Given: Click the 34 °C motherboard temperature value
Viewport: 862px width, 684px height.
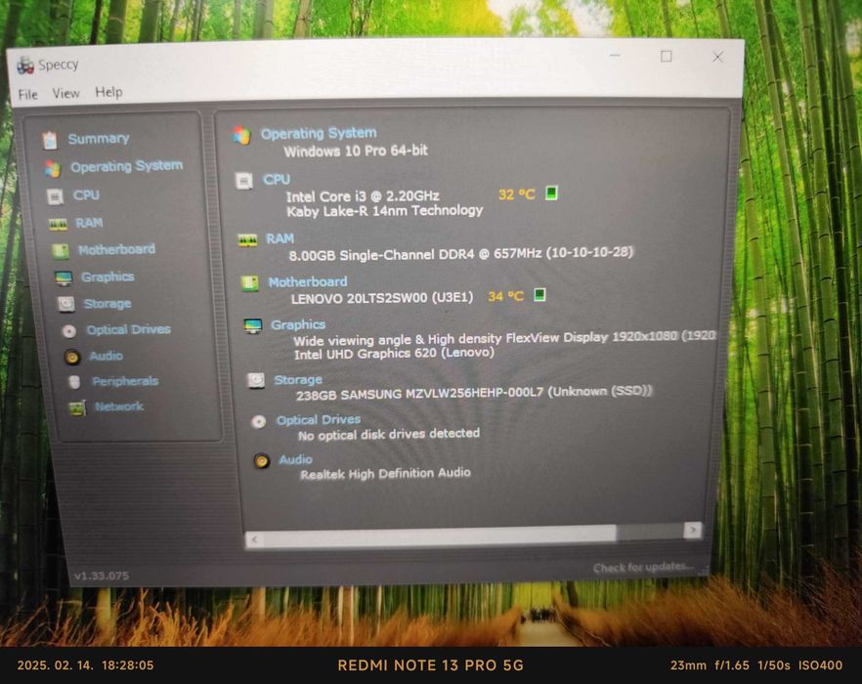Looking at the screenshot, I should 506,296.
